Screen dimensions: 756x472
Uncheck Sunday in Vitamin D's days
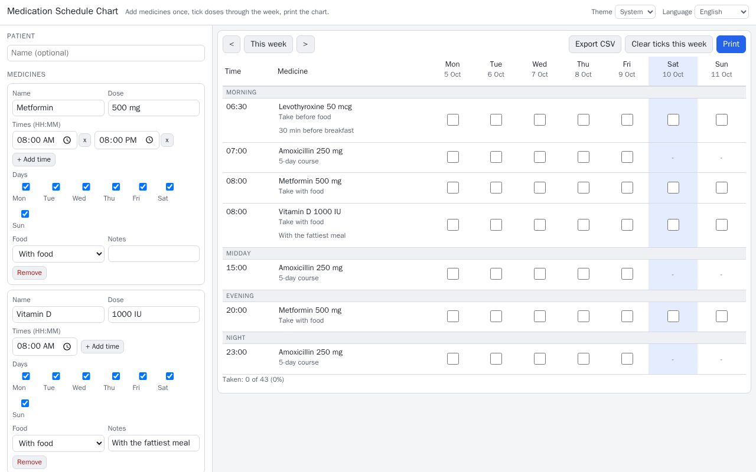25,403
